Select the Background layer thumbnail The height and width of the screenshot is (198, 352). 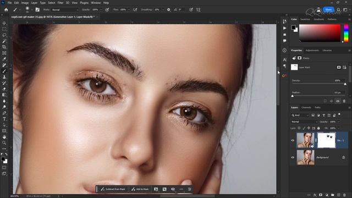tap(306, 157)
